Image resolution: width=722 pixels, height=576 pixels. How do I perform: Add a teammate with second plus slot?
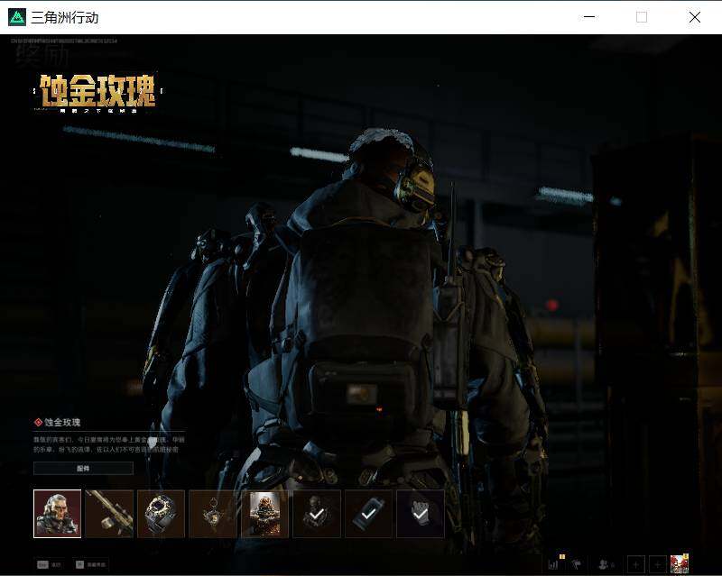point(658,564)
